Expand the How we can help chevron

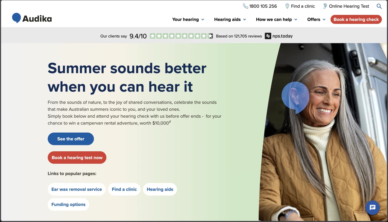pyautogui.click(x=296, y=19)
